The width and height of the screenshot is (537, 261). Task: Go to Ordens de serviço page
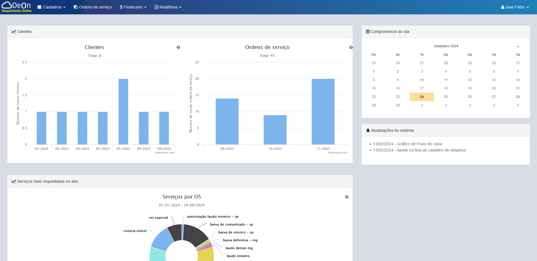pos(93,7)
